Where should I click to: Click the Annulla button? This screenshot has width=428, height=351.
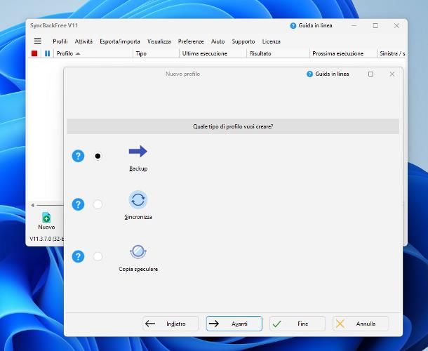click(x=361, y=324)
